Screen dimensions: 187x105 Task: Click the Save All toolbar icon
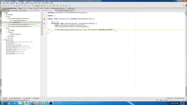pyautogui.click(x=4, y=6)
